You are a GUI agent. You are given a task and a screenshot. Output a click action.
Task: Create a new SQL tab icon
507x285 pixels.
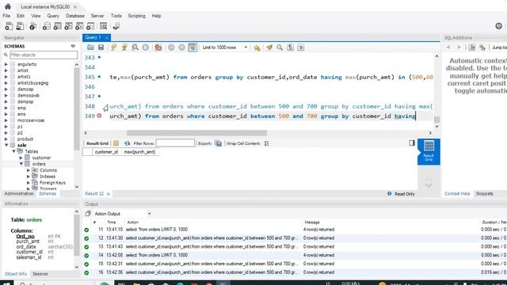pos(9,26)
